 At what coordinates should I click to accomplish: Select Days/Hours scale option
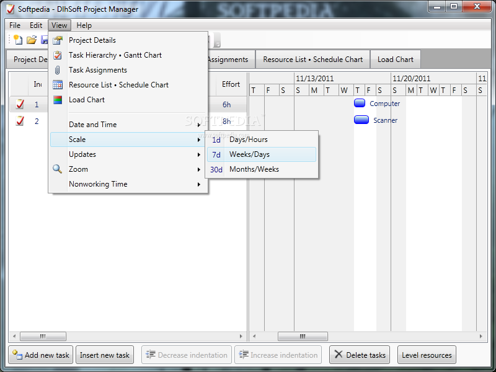pos(262,139)
